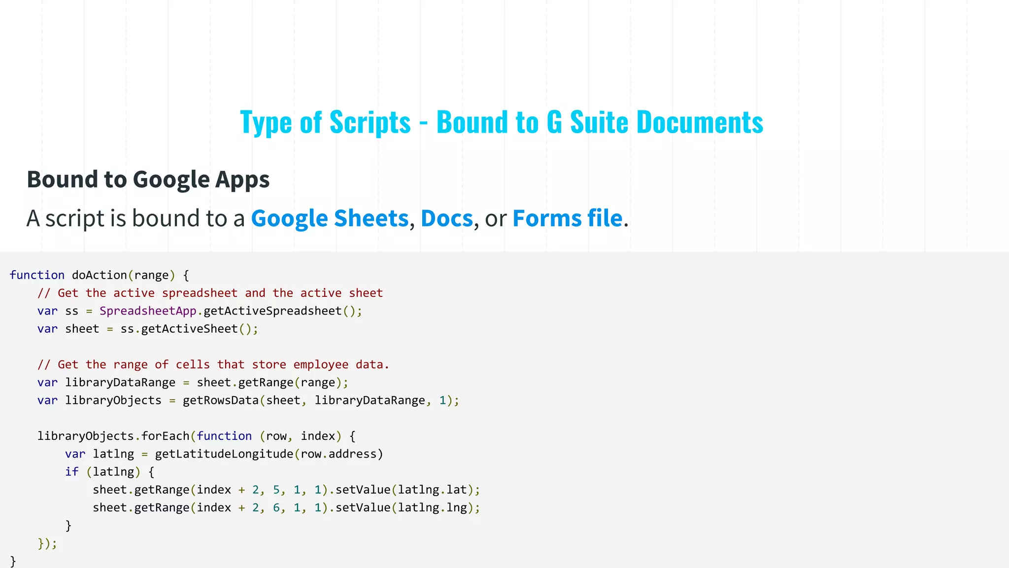
Task: Click the line 'var libraryDataRange = sheet.getRange(range);'
Action: click(x=193, y=383)
